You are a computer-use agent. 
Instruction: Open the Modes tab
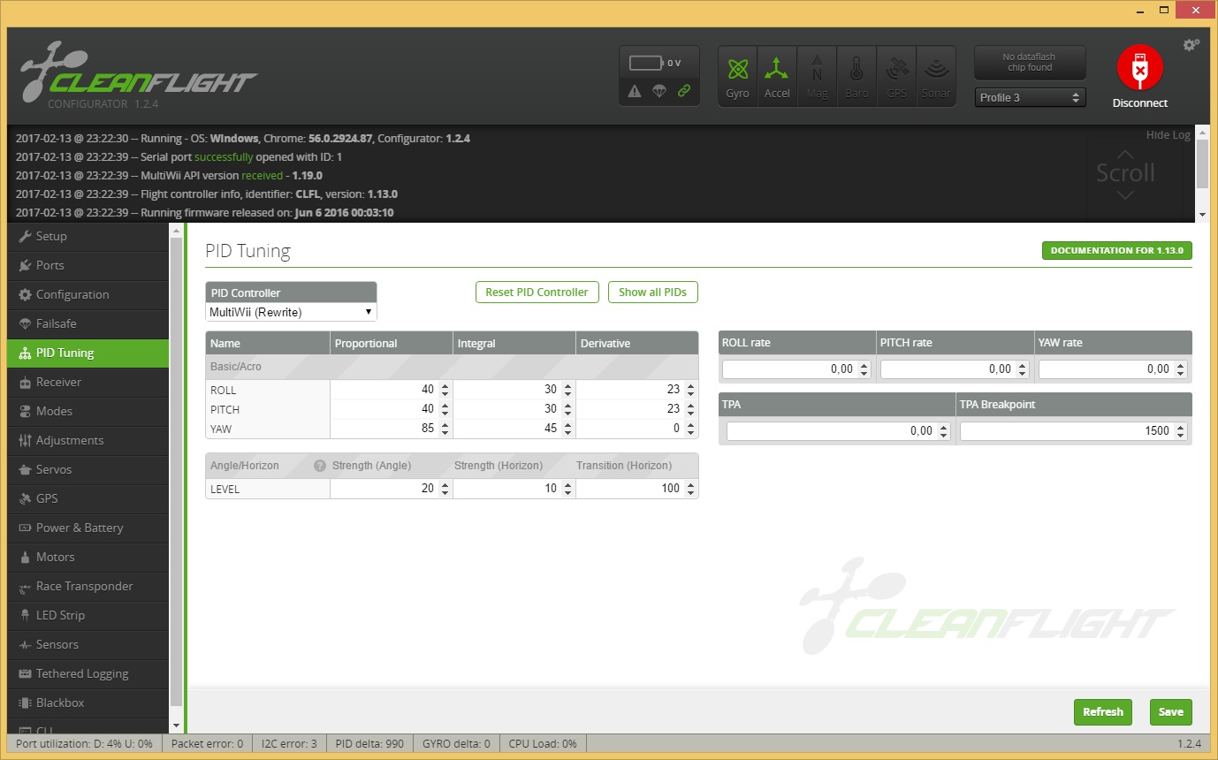[x=88, y=412]
